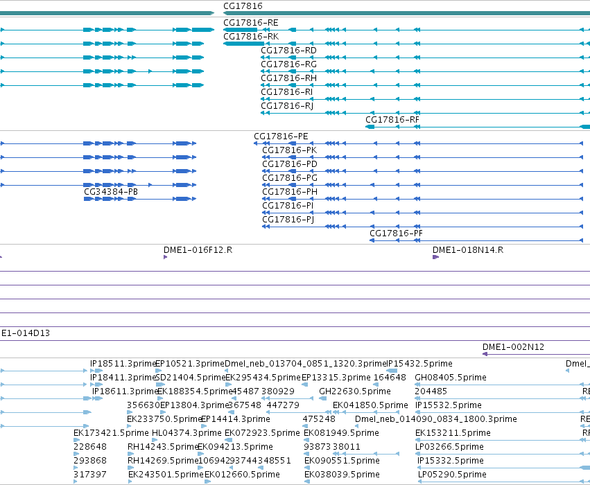Select the EK295434.5prime EST label
The height and width of the screenshot is (485, 590).
tap(263, 378)
